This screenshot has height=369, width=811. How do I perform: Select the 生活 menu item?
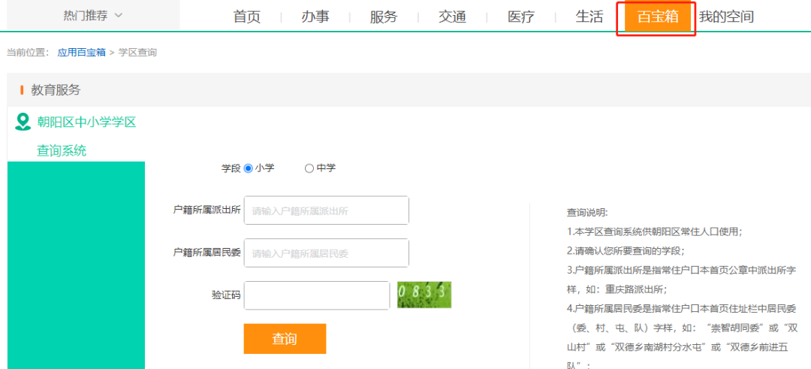point(589,17)
